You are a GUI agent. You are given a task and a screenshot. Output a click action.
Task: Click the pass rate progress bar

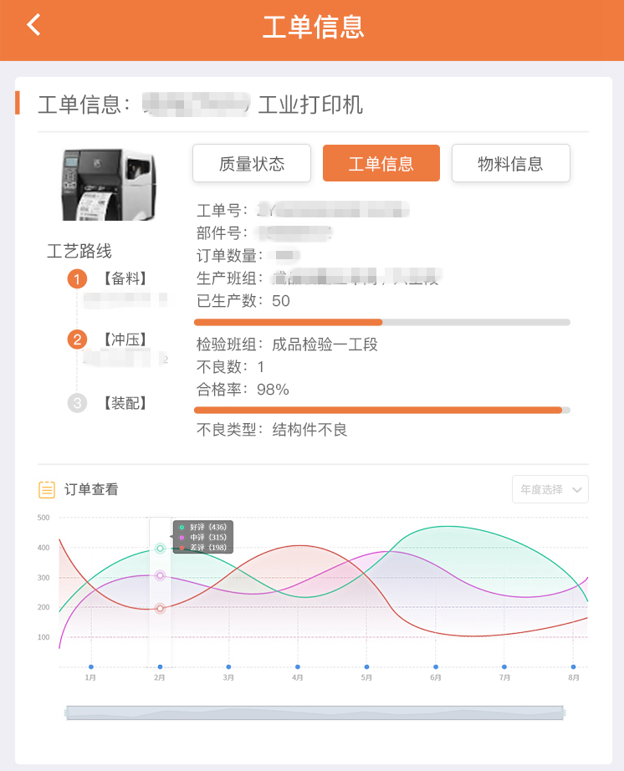(381, 410)
